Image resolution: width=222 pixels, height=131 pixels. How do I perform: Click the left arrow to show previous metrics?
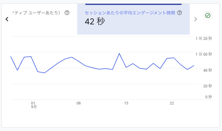(7, 19)
